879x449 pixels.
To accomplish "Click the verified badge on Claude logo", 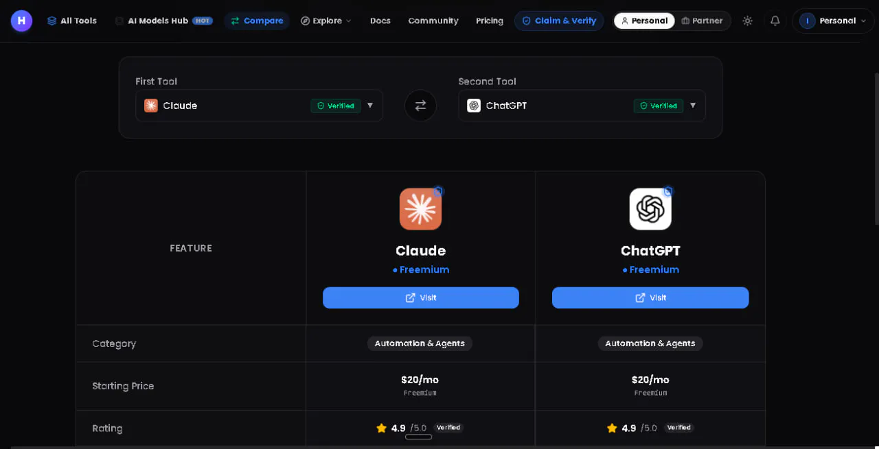I will tap(438, 191).
